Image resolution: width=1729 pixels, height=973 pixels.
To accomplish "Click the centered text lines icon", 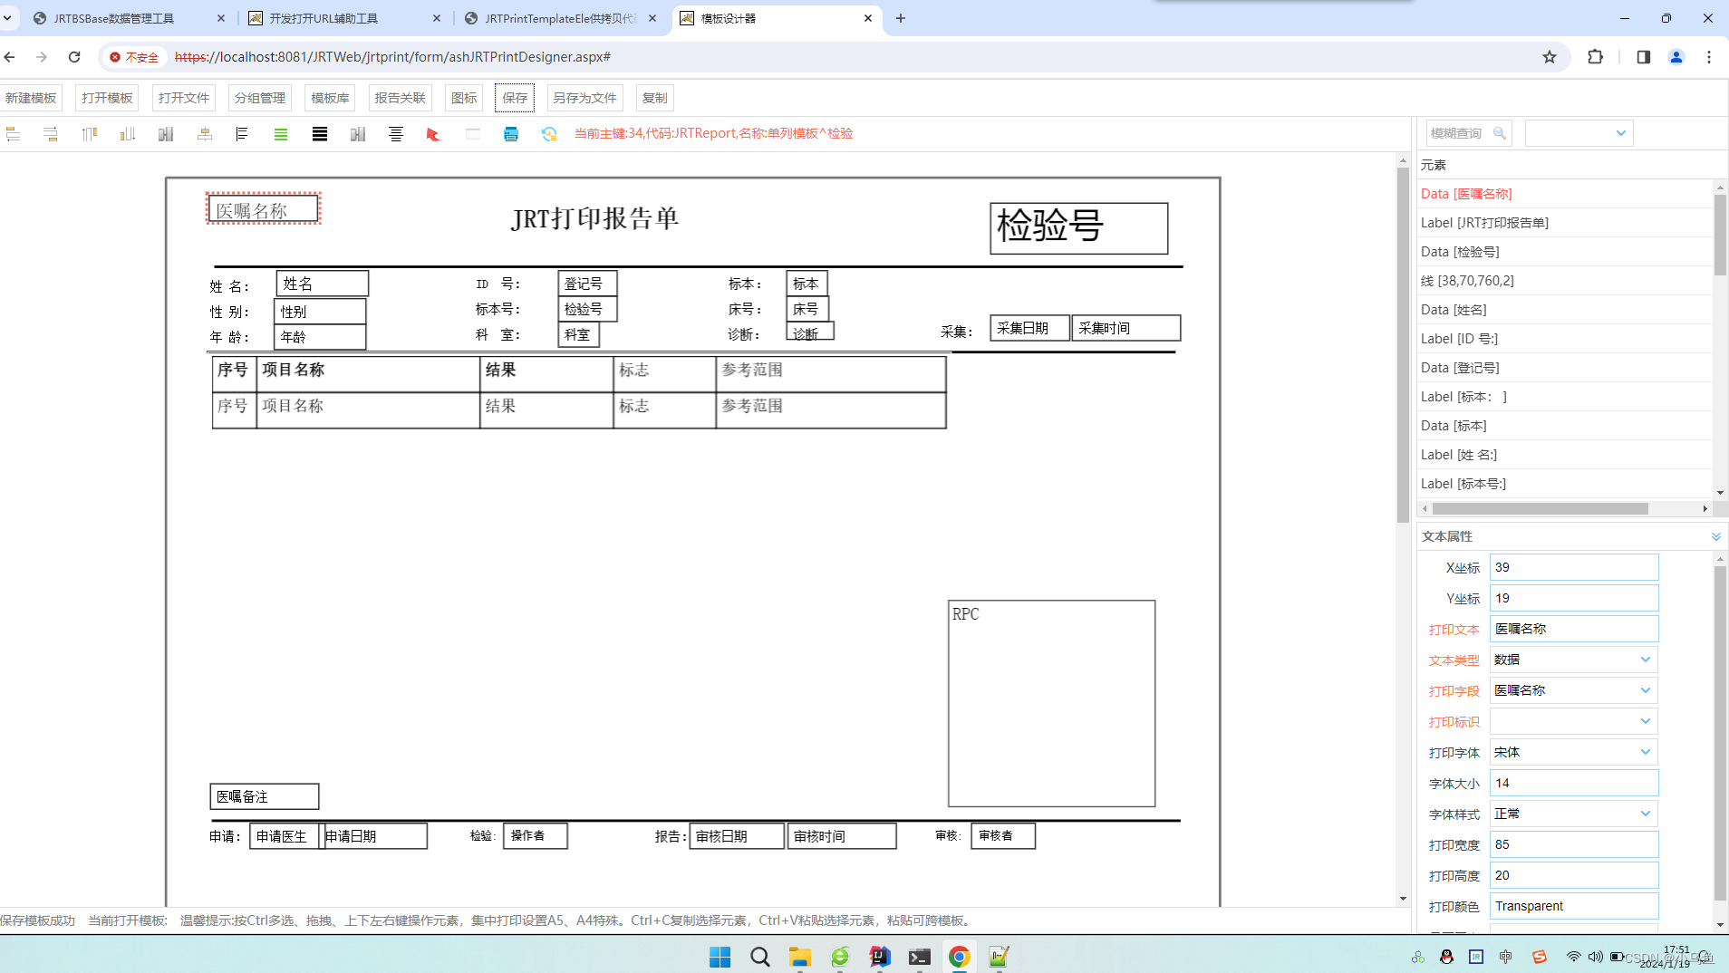I will coord(396,134).
